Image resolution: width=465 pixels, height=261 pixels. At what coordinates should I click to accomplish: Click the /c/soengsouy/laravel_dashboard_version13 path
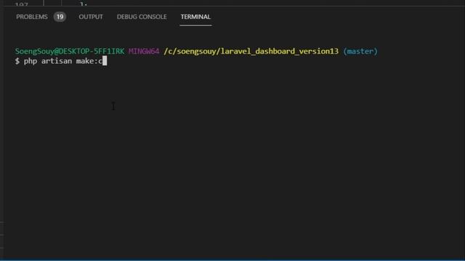251,51
